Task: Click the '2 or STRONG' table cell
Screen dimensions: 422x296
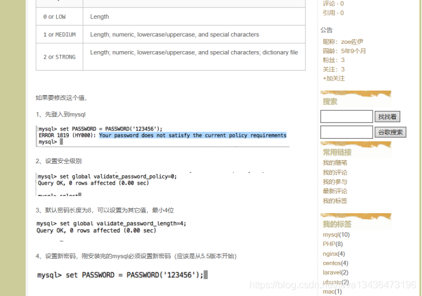Action: pos(60,57)
